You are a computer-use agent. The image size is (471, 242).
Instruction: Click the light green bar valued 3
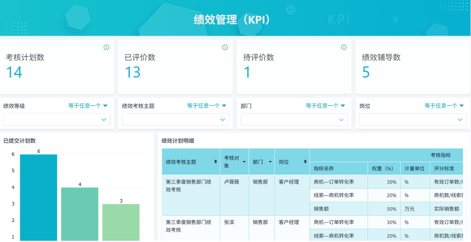[x=121, y=222]
